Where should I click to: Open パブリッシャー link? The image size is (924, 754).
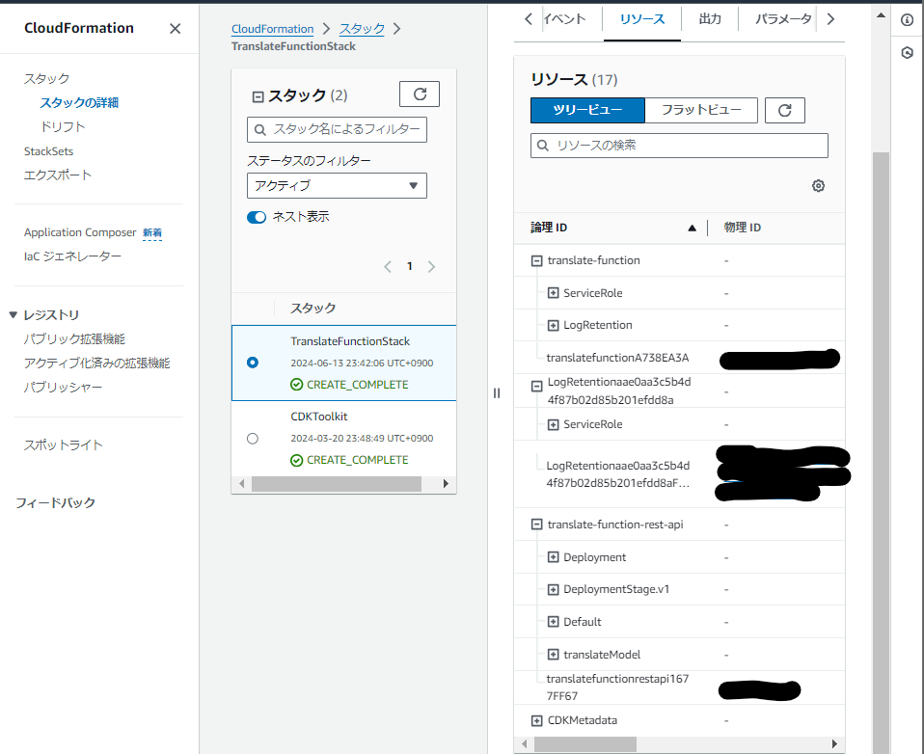(63, 388)
